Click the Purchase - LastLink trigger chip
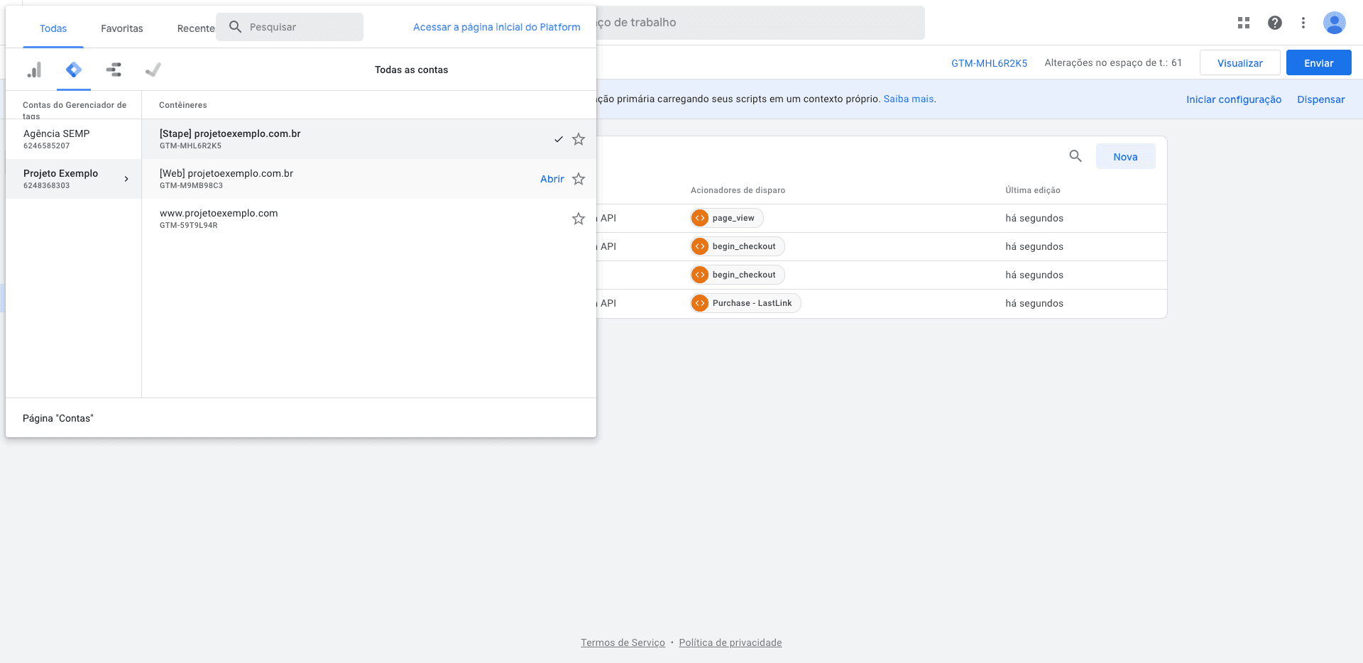 (x=745, y=303)
